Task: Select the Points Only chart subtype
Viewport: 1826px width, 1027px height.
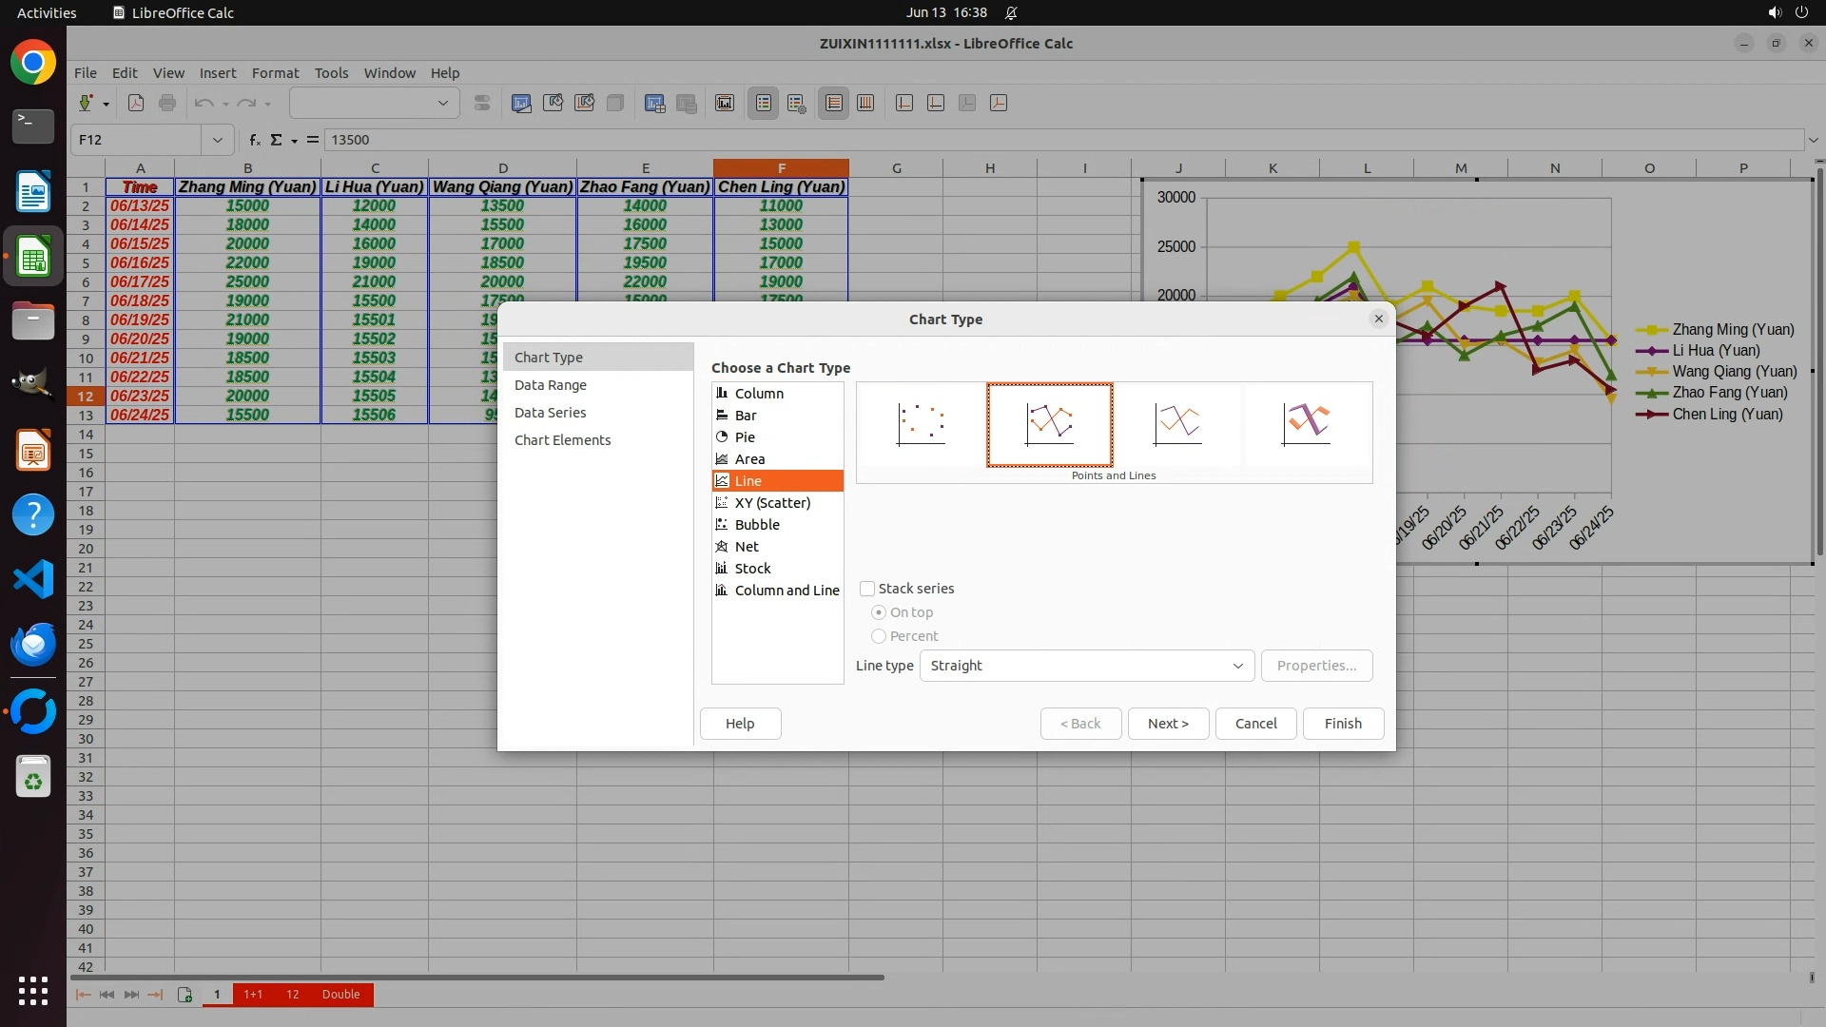Action: point(921,424)
